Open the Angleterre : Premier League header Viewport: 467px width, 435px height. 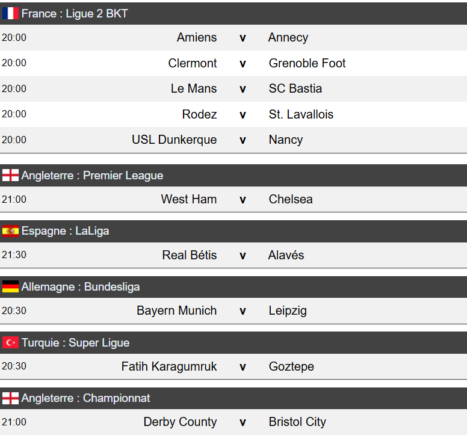tap(92, 176)
